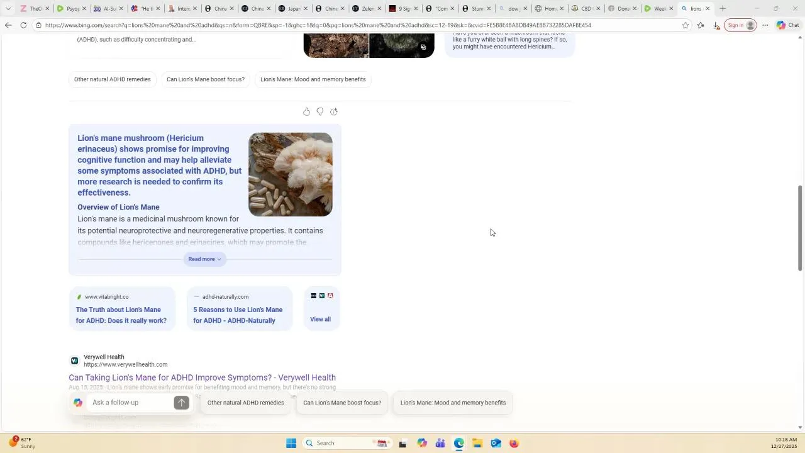This screenshot has width=805, height=453.
Task: Open a new browser tab with plus icon
Action: click(723, 8)
